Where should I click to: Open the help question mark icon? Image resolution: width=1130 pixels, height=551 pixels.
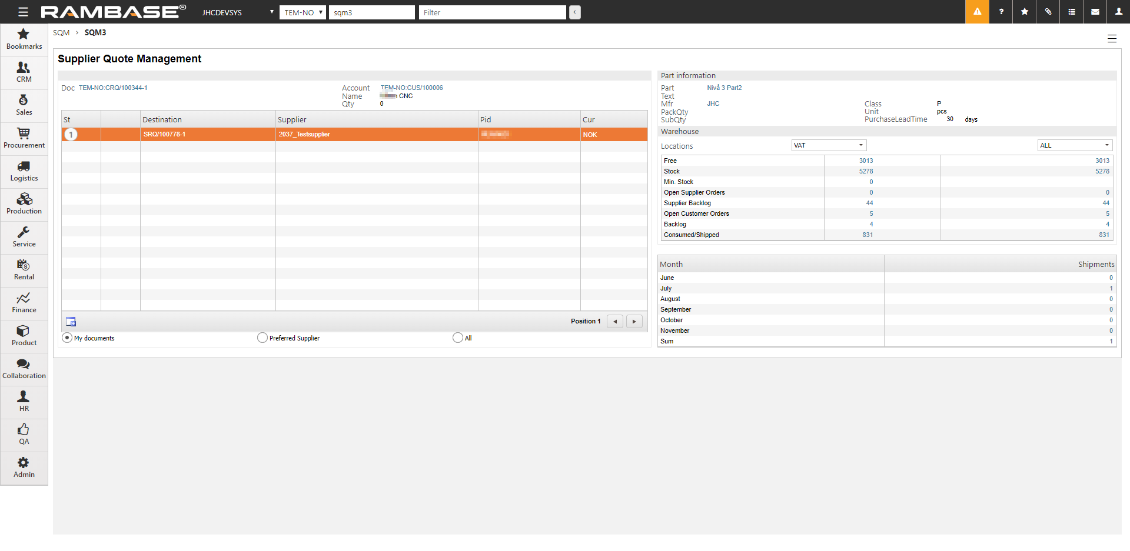coord(1001,12)
